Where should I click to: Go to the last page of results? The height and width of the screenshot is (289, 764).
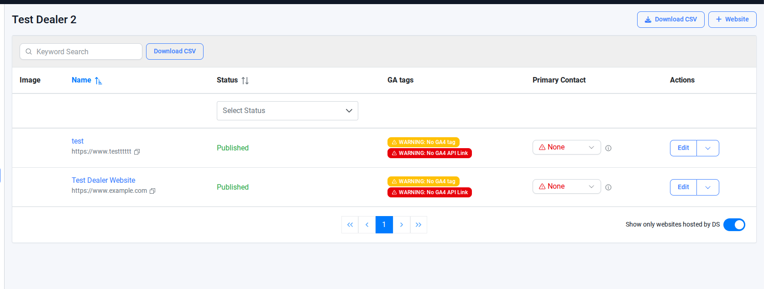(x=419, y=225)
